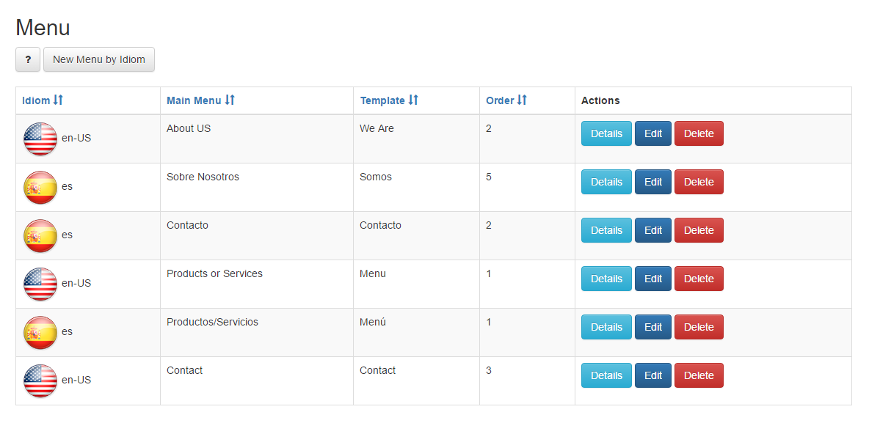
Task: Sort by the Template column header
Action: coord(389,100)
